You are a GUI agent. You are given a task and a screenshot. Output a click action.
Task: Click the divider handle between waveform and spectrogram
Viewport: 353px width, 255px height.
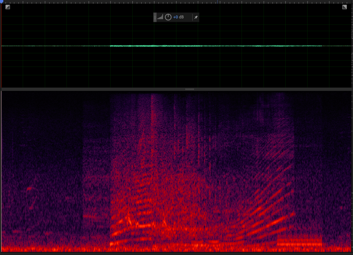[x=190, y=89]
